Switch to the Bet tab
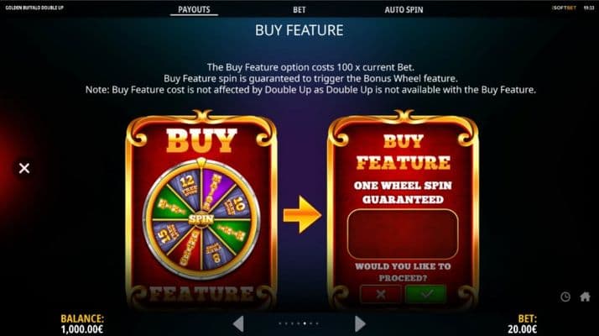This screenshot has width=599, height=336. (299, 9)
